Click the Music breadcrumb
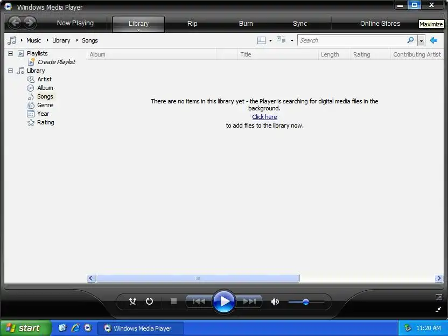This screenshot has height=336, width=448. tap(33, 40)
